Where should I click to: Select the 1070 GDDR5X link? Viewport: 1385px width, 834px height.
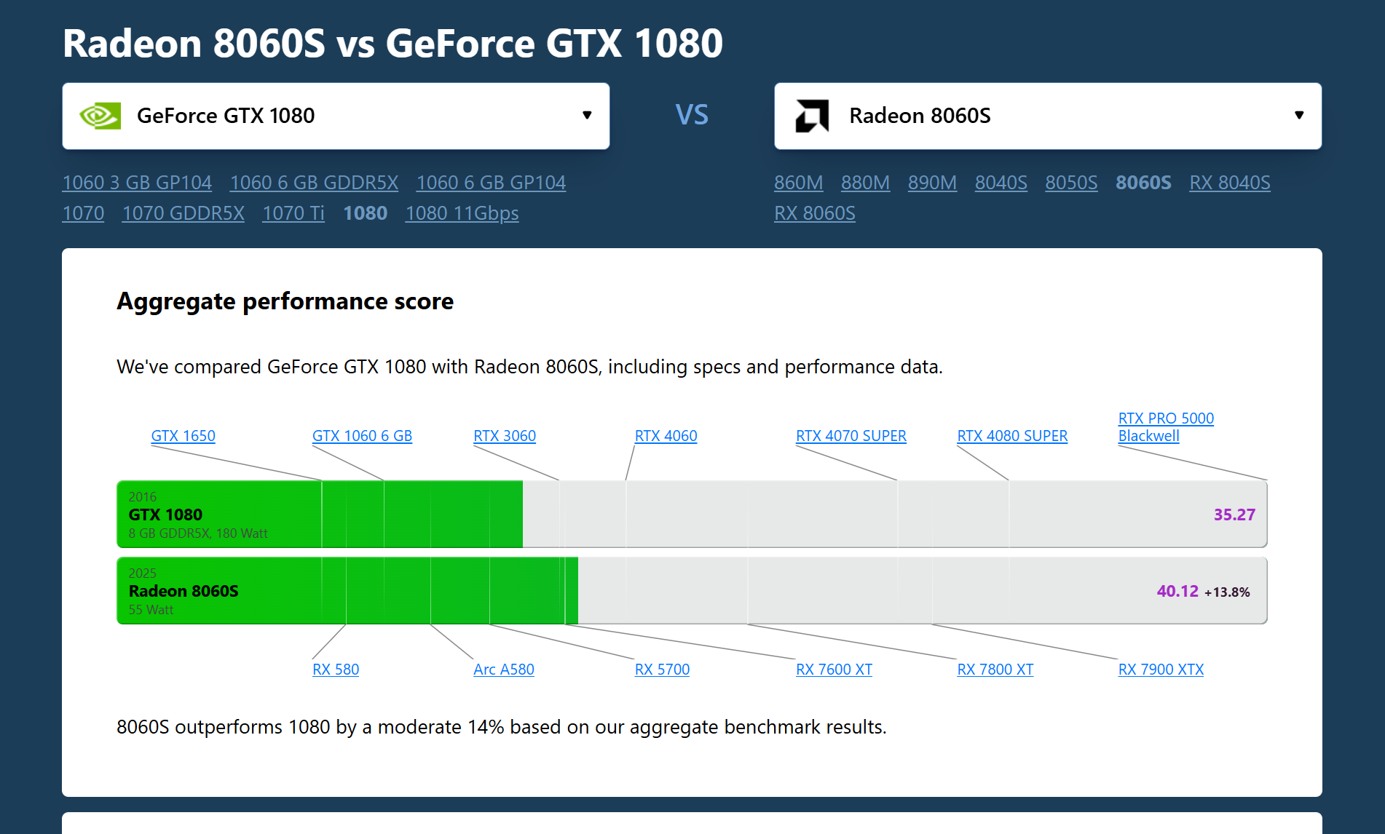click(x=183, y=213)
